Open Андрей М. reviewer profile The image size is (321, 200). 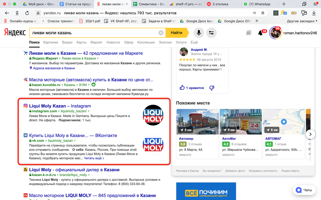[x=199, y=50]
